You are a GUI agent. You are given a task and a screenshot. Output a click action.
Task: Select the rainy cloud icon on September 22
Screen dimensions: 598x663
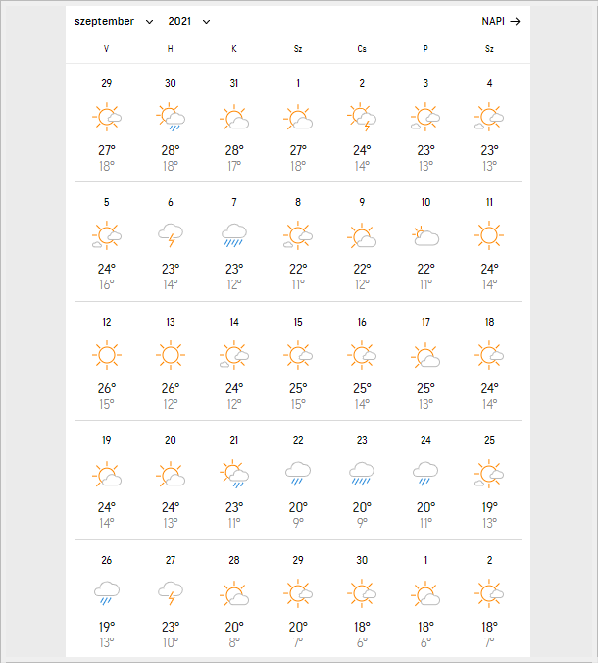[298, 475]
